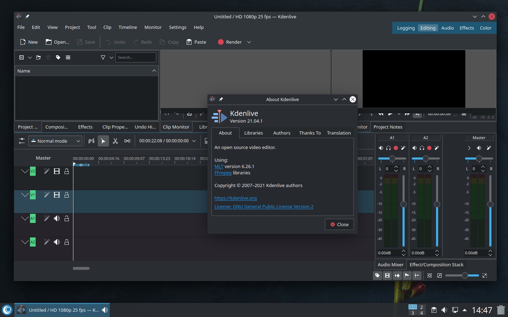Open the Normal mode dropdown
The height and width of the screenshot is (317, 508).
tap(55, 141)
